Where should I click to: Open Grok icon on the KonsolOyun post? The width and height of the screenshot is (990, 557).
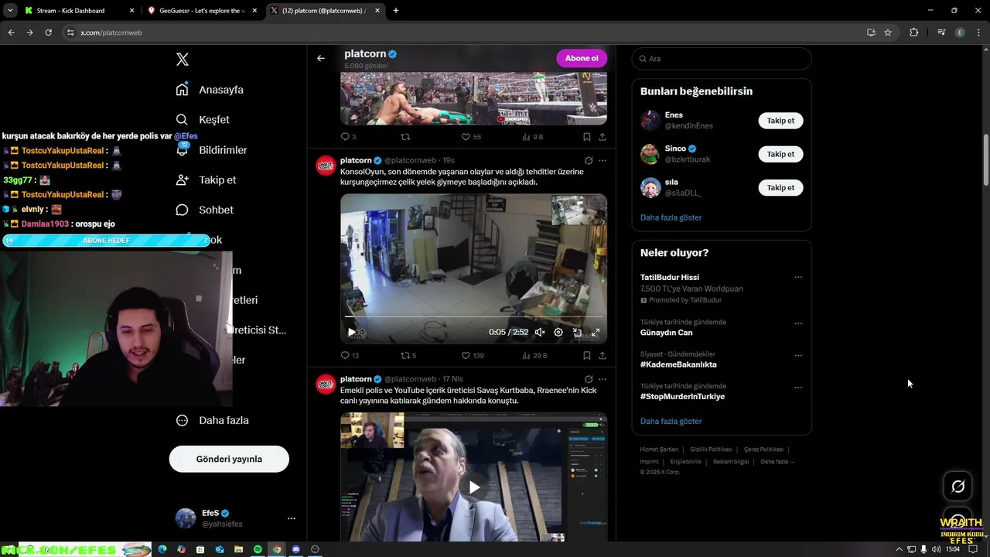(589, 161)
